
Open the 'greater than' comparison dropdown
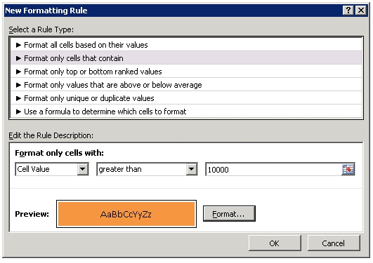coord(147,169)
